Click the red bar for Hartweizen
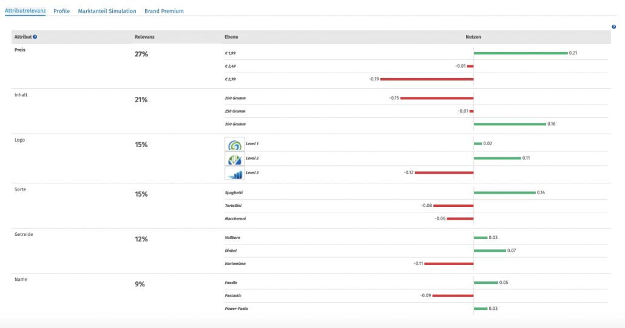Viewport: 625px width, 328px height. (448, 264)
